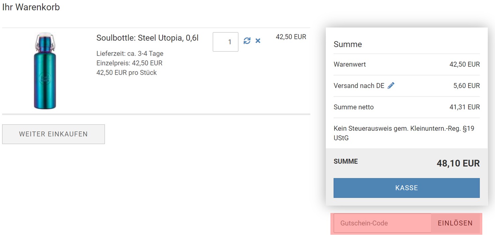Edit shipping destination with the pencil icon
The image size is (495, 235).
[391, 86]
